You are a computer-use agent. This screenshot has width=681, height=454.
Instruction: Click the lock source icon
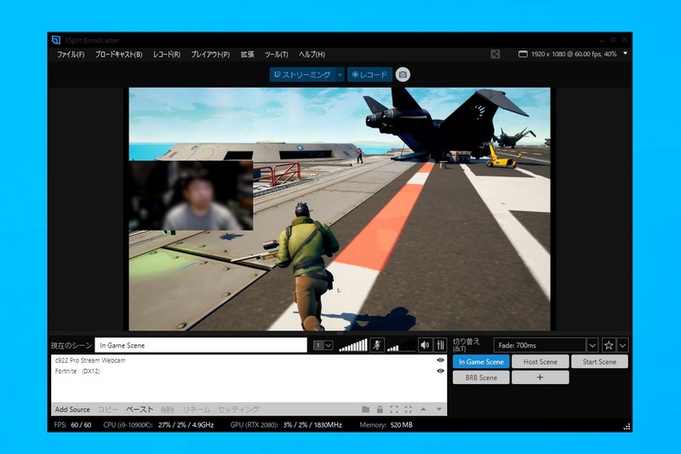click(380, 409)
